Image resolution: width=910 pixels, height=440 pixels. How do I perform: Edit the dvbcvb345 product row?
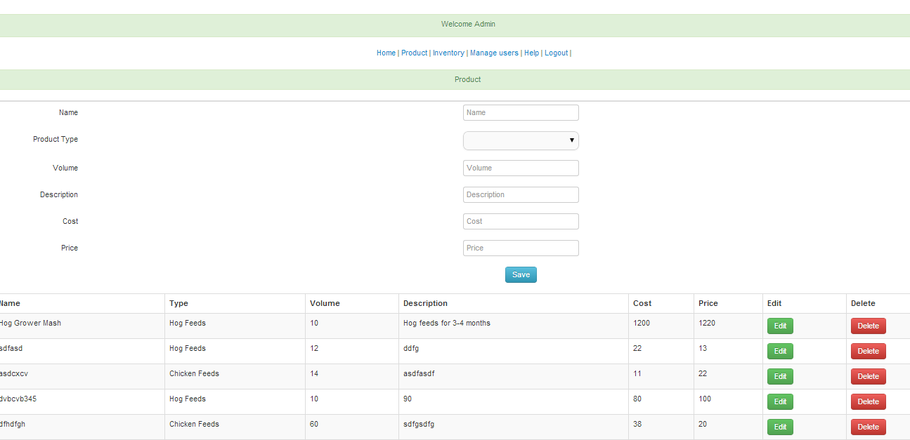pos(780,401)
